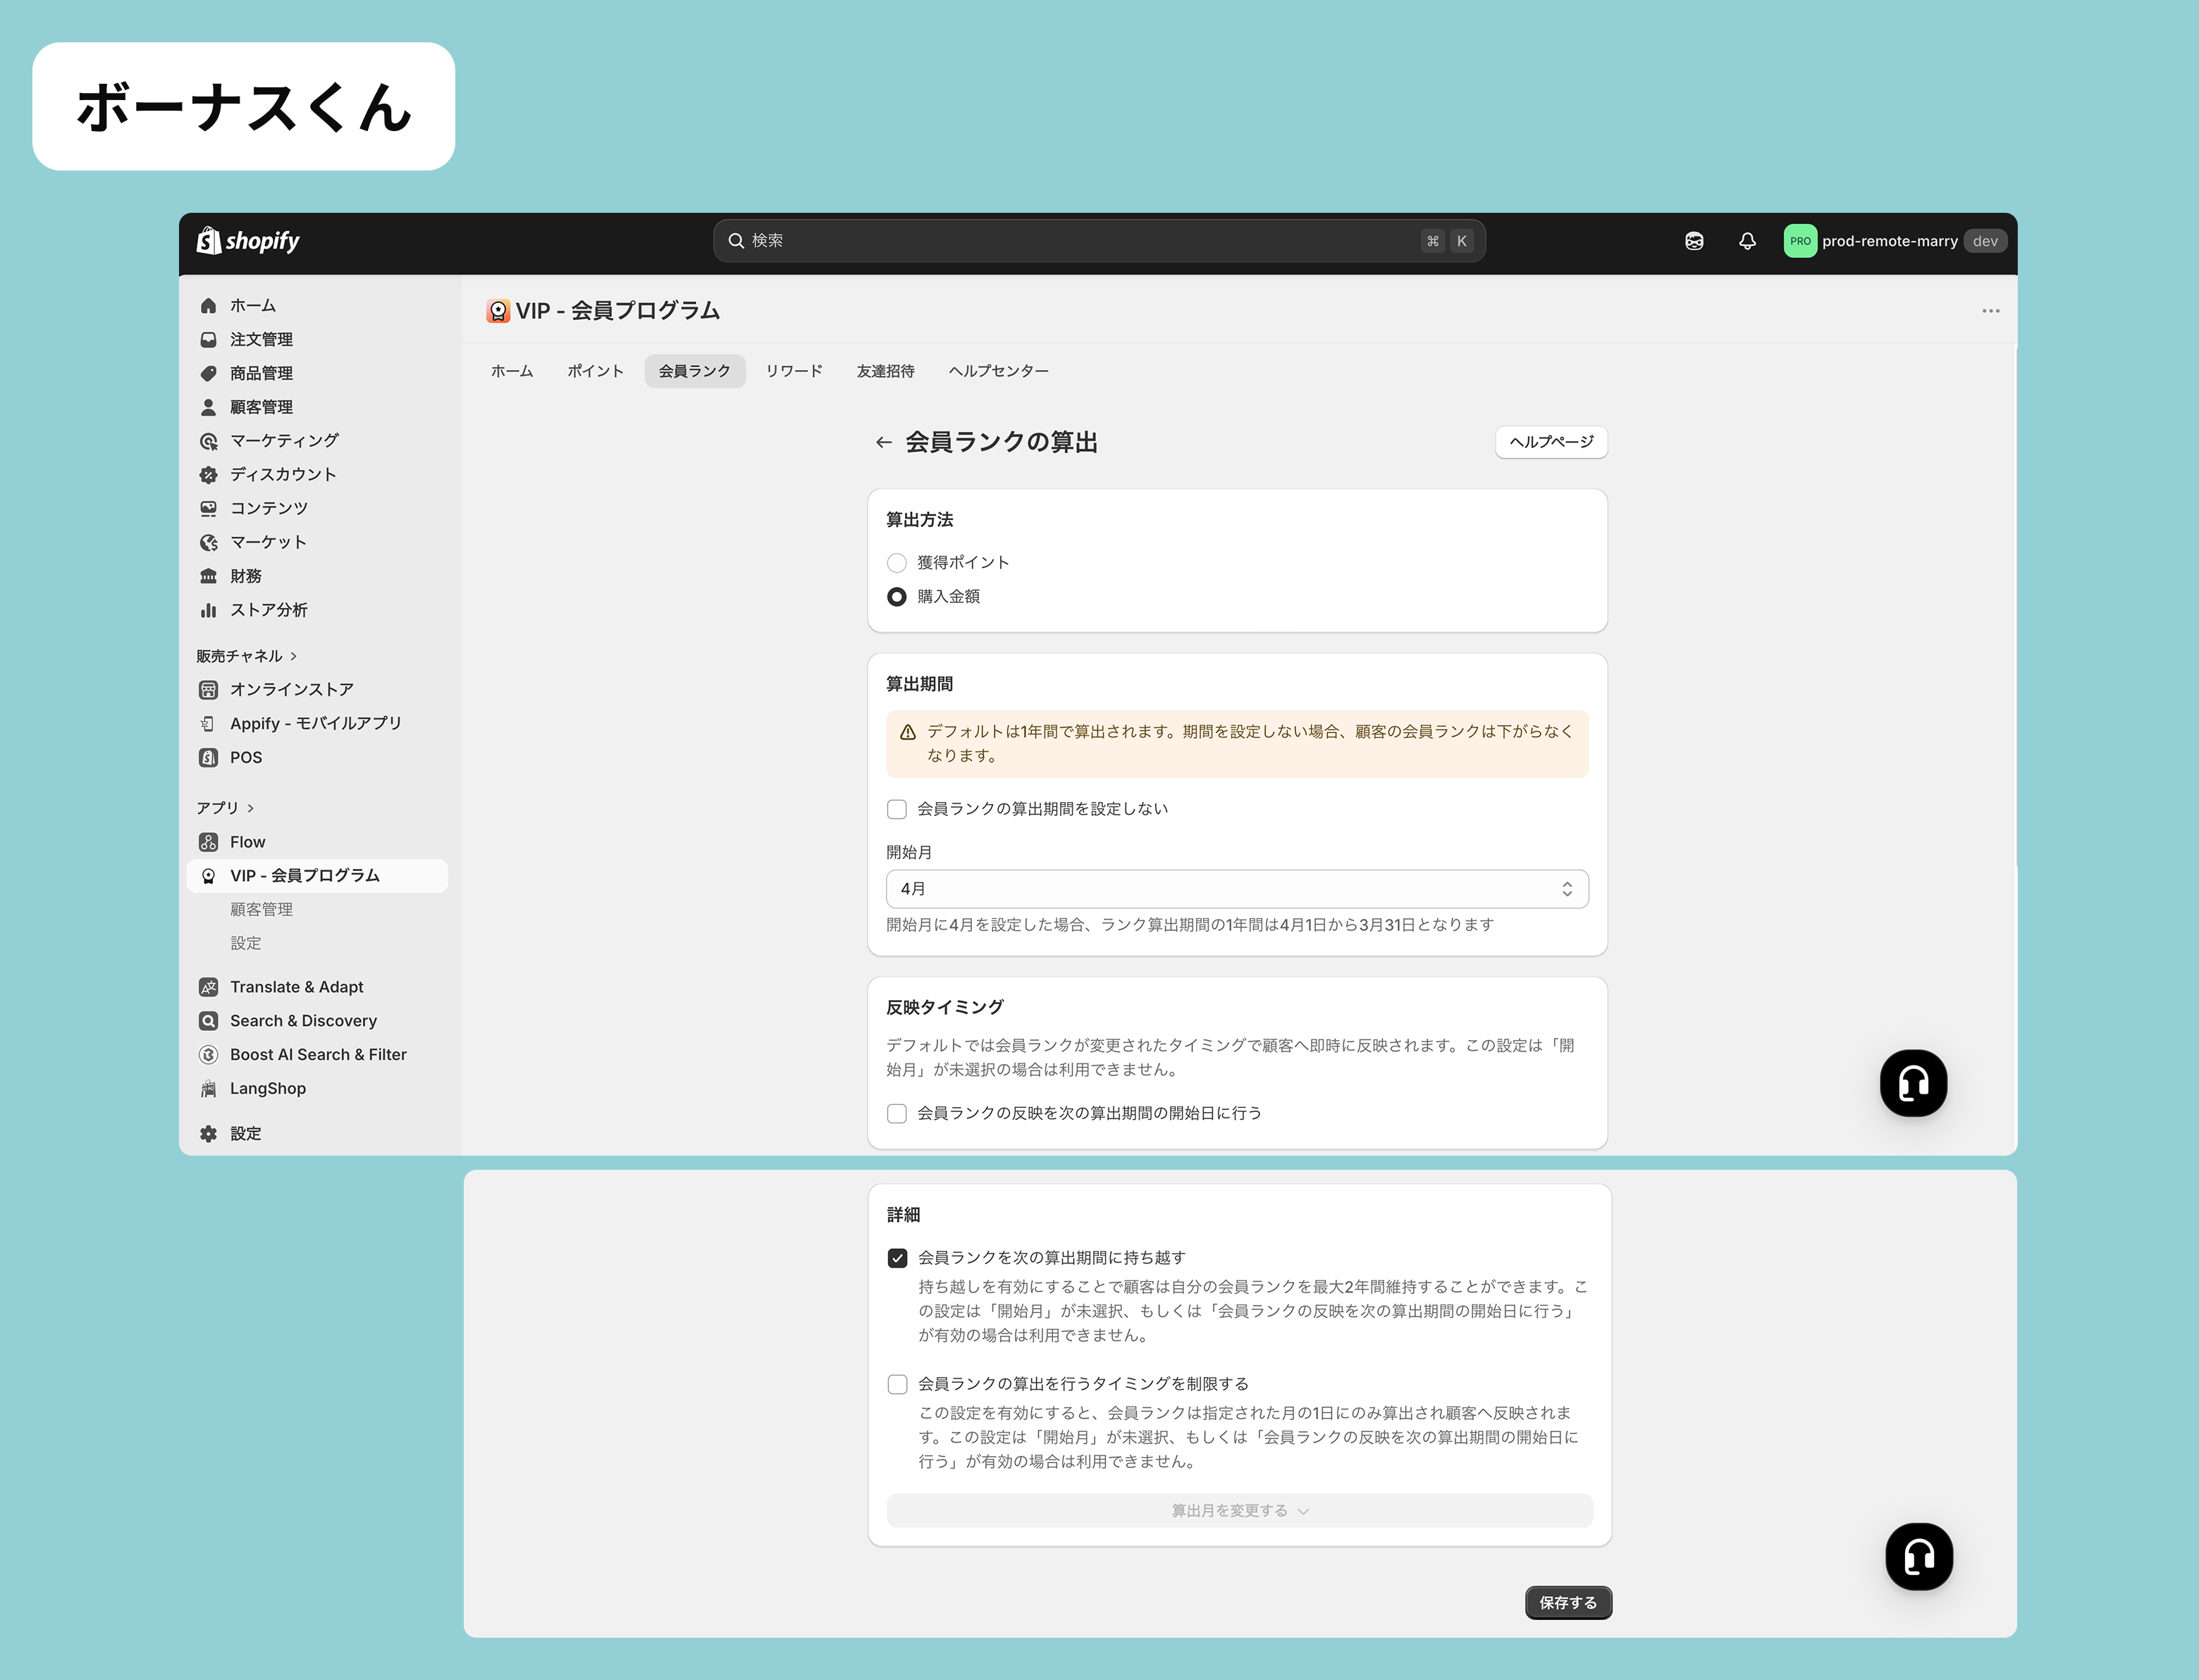Click the three-dots menu at the top right
This screenshot has height=1680, width=2199.
[x=1990, y=311]
